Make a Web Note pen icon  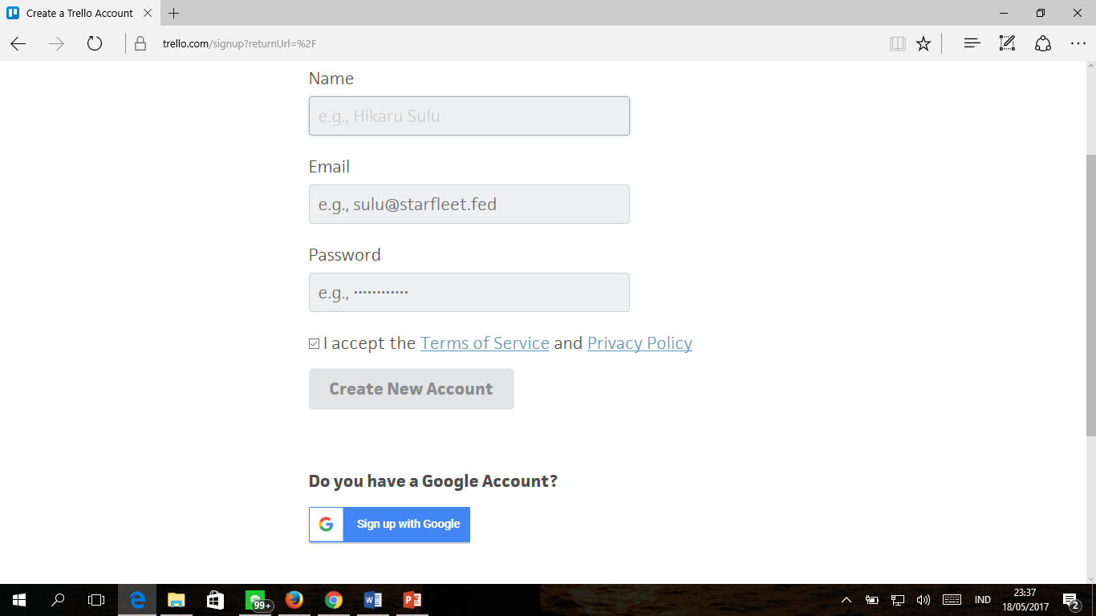tap(1007, 44)
